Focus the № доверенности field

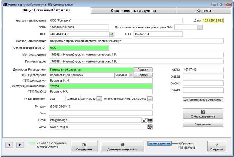pos(57,99)
